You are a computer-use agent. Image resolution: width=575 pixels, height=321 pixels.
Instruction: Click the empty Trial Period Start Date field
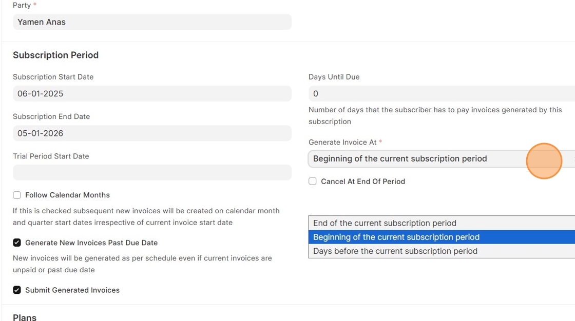click(152, 172)
